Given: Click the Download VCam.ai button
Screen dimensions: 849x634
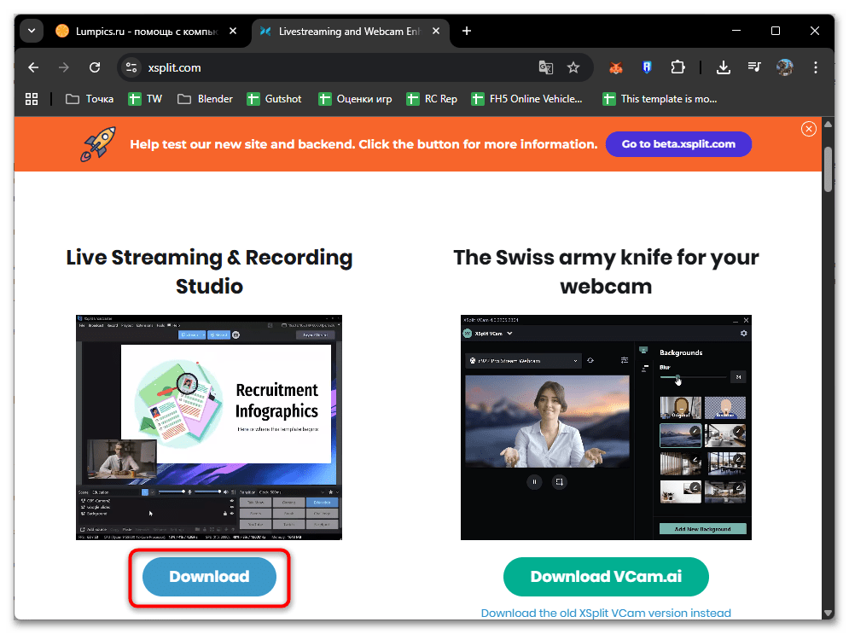Looking at the screenshot, I should pyautogui.click(x=606, y=577).
